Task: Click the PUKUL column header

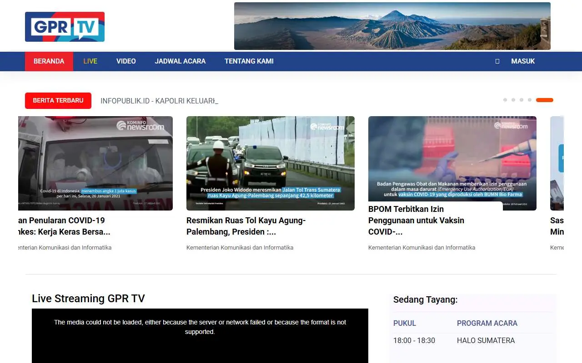Action: point(405,323)
